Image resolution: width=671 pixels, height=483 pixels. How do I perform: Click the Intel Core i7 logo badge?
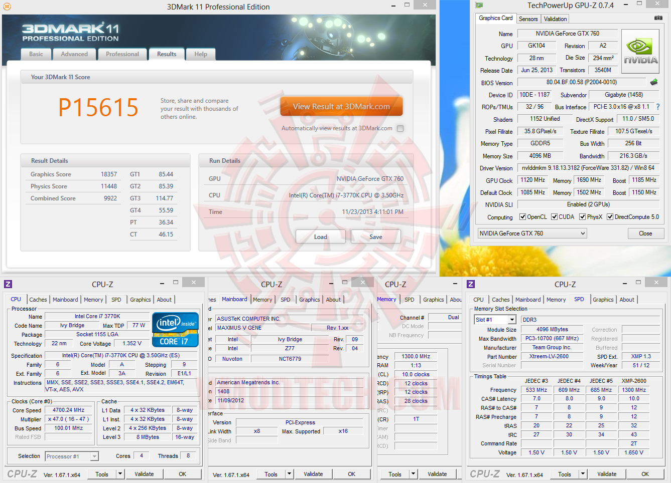[x=175, y=329]
